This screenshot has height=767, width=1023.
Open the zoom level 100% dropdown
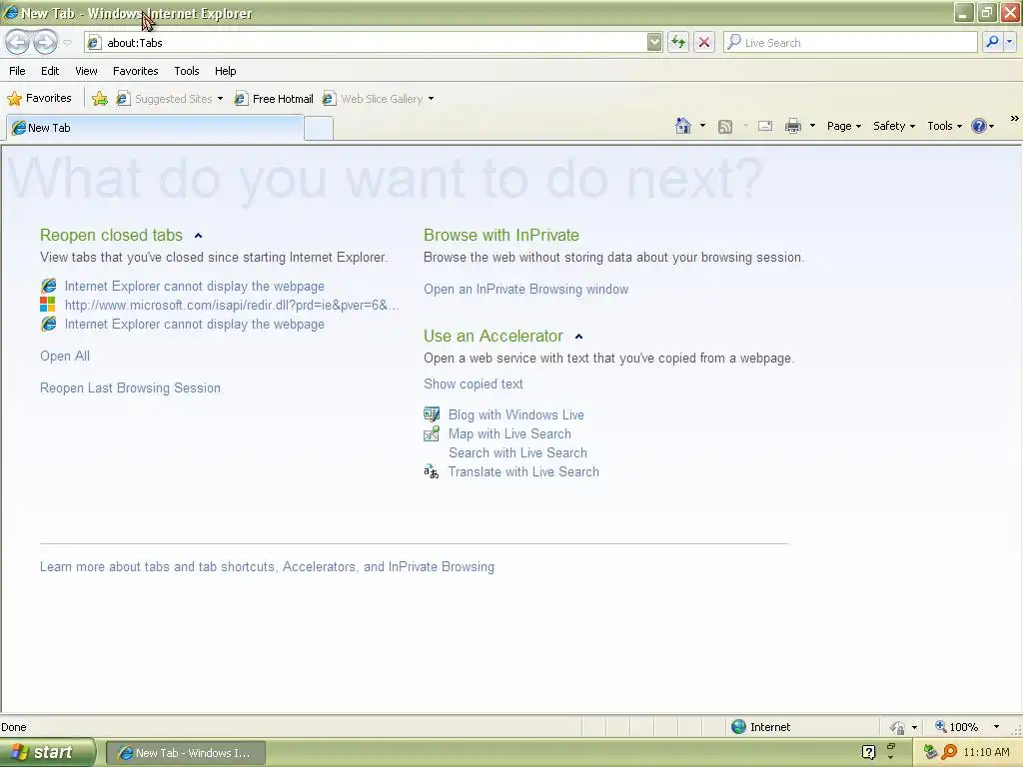tap(996, 727)
